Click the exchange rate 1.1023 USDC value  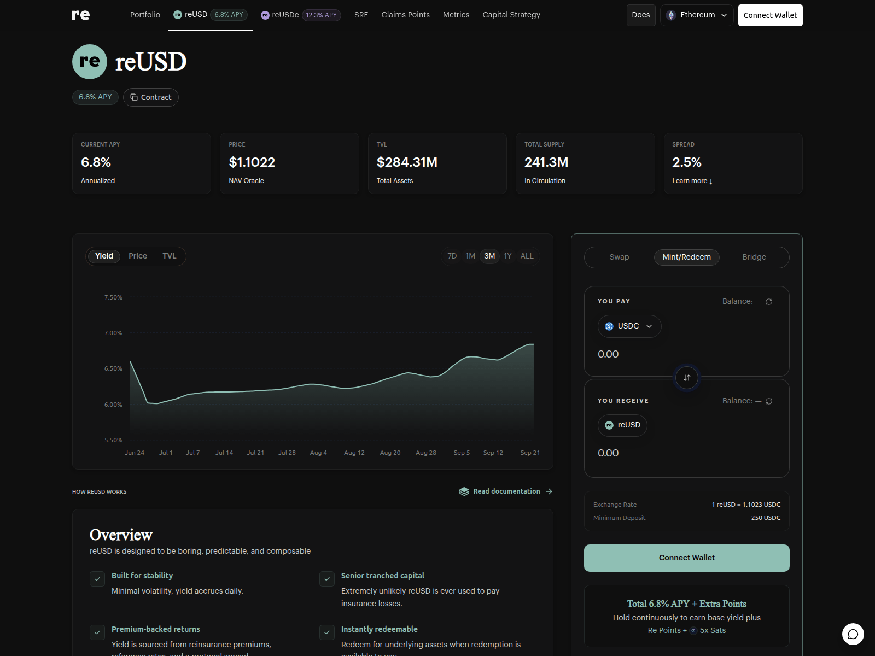[746, 505]
